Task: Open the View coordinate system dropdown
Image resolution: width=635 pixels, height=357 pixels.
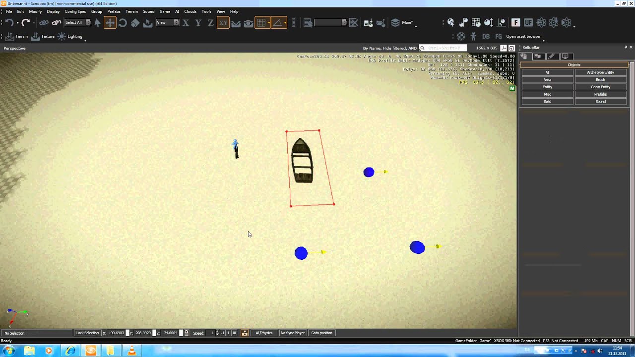Action: (x=167, y=22)
